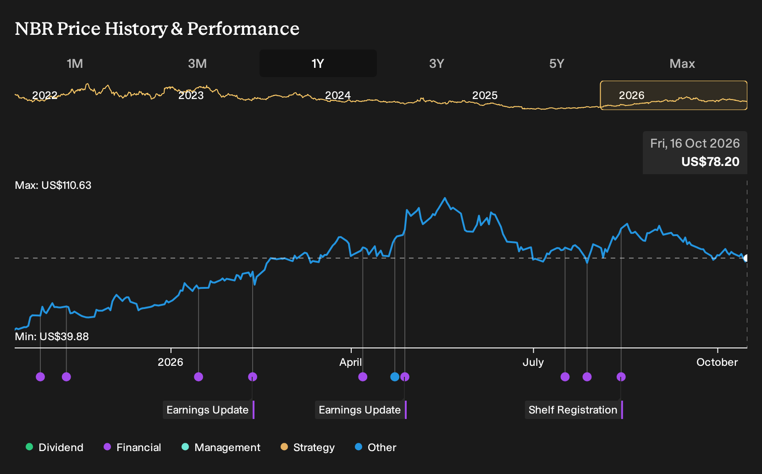Toggle Other legend filter
This screenshot has width=762, height=474.
point(375,447)
